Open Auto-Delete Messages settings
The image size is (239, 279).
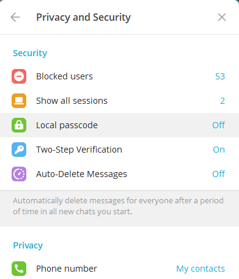coord(119,174)
